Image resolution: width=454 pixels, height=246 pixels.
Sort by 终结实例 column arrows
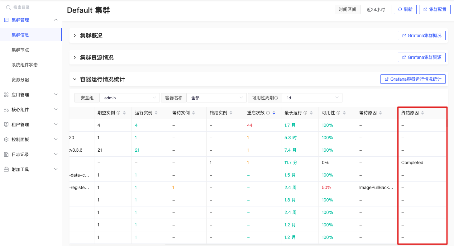click(231, 113)
